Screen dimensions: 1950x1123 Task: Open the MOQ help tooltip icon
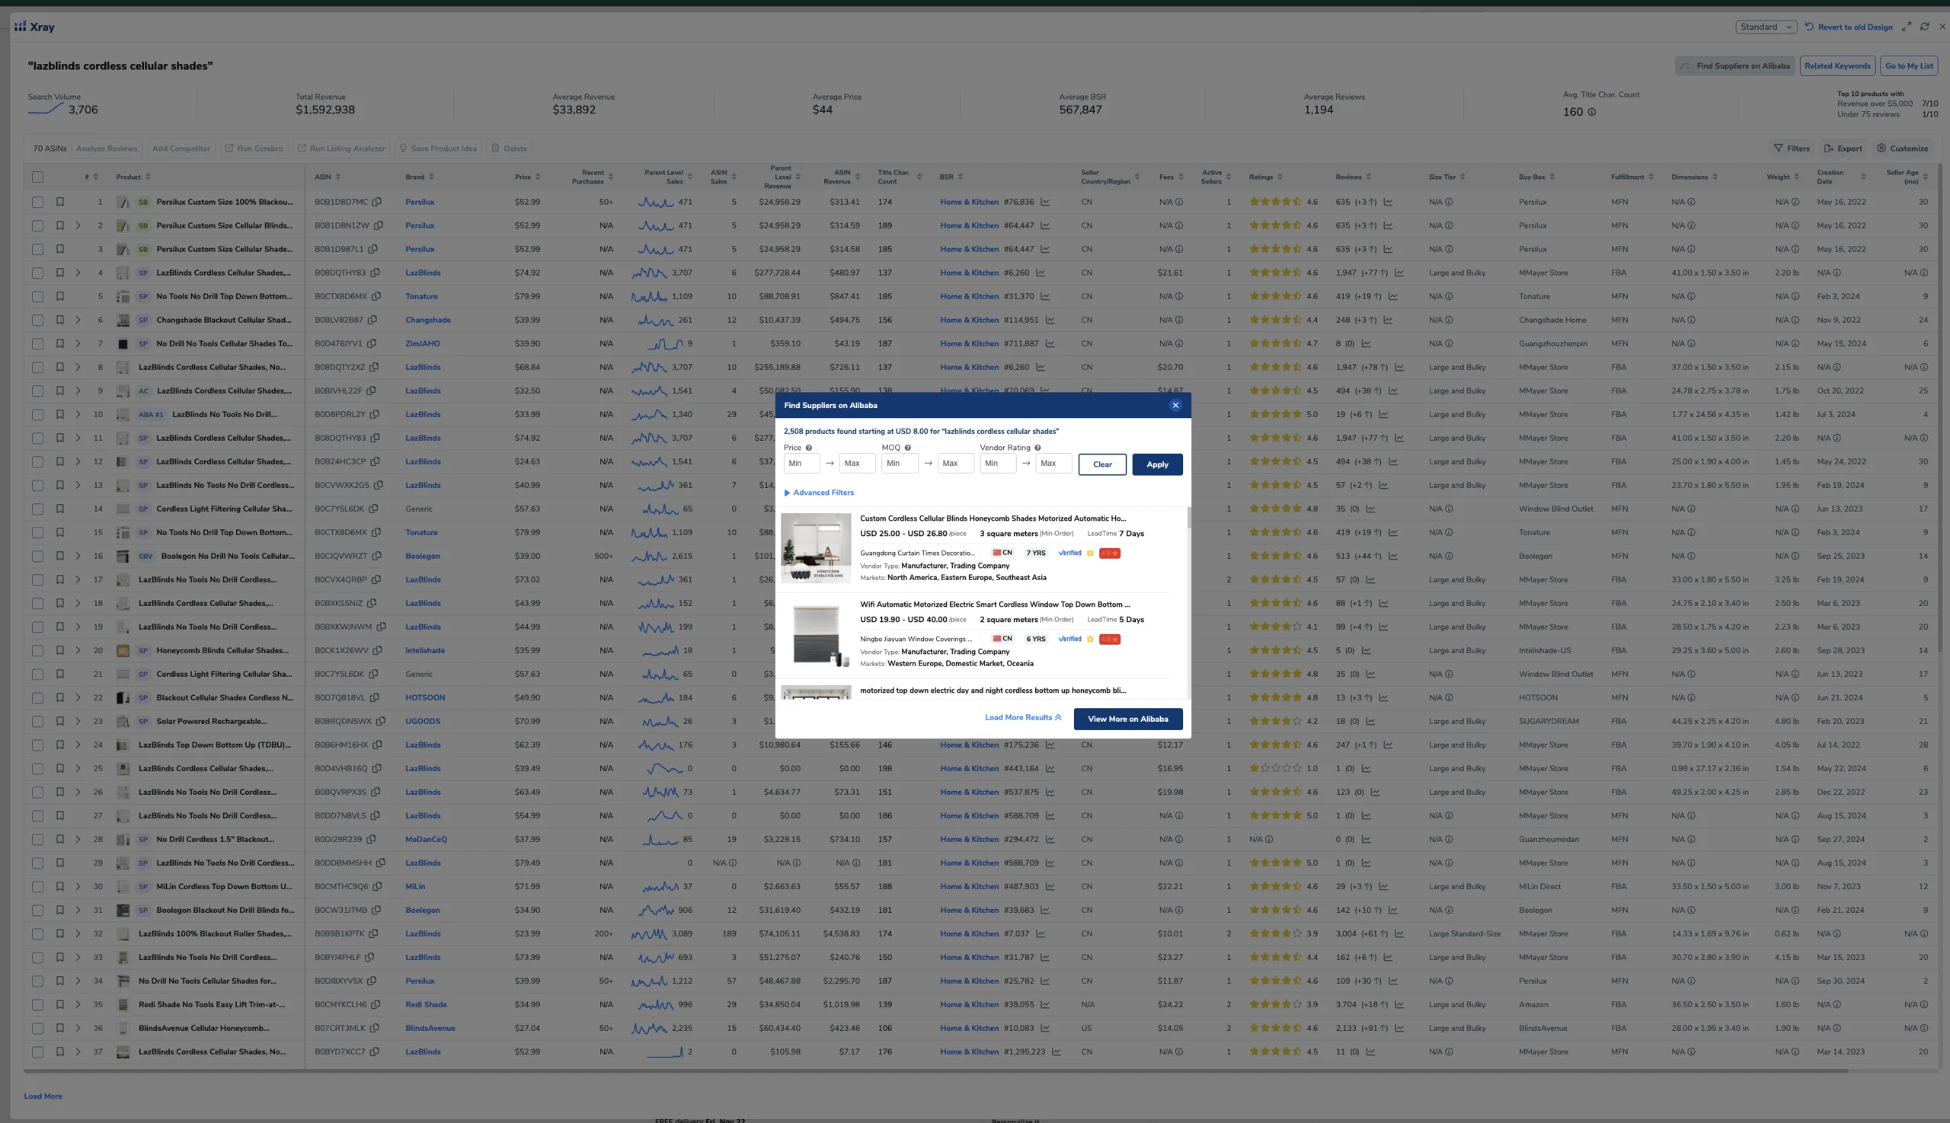click(907, 448)
